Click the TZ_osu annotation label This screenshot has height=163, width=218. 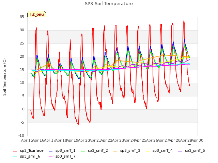(x=37, y=14)
